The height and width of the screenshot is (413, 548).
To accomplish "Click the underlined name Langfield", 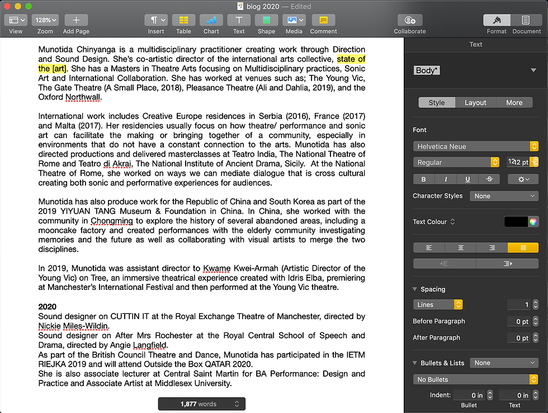I will (x=150, y=345).
